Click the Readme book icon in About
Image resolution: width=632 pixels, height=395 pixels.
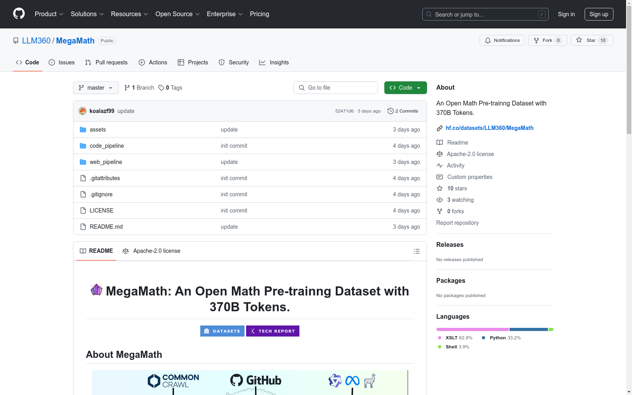[x=440, y=143]
